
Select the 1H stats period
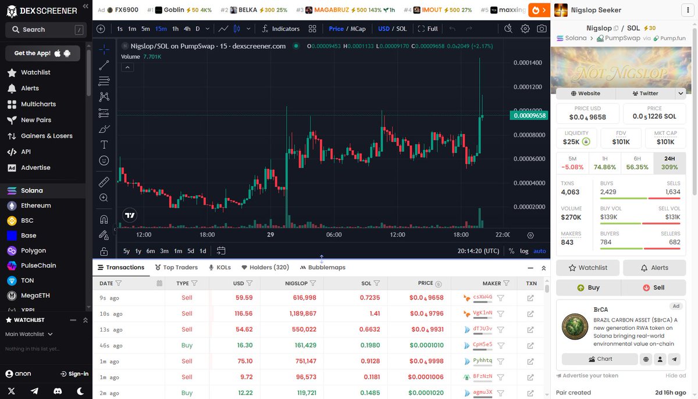tap(605, 163)
